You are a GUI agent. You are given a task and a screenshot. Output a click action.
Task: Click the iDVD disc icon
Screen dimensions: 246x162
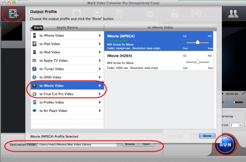(34, 77)
